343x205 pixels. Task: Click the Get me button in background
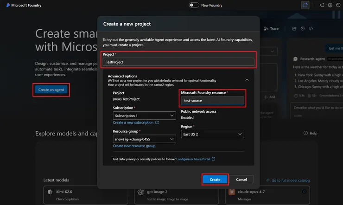pyautogui.click(x=335, y=48)
